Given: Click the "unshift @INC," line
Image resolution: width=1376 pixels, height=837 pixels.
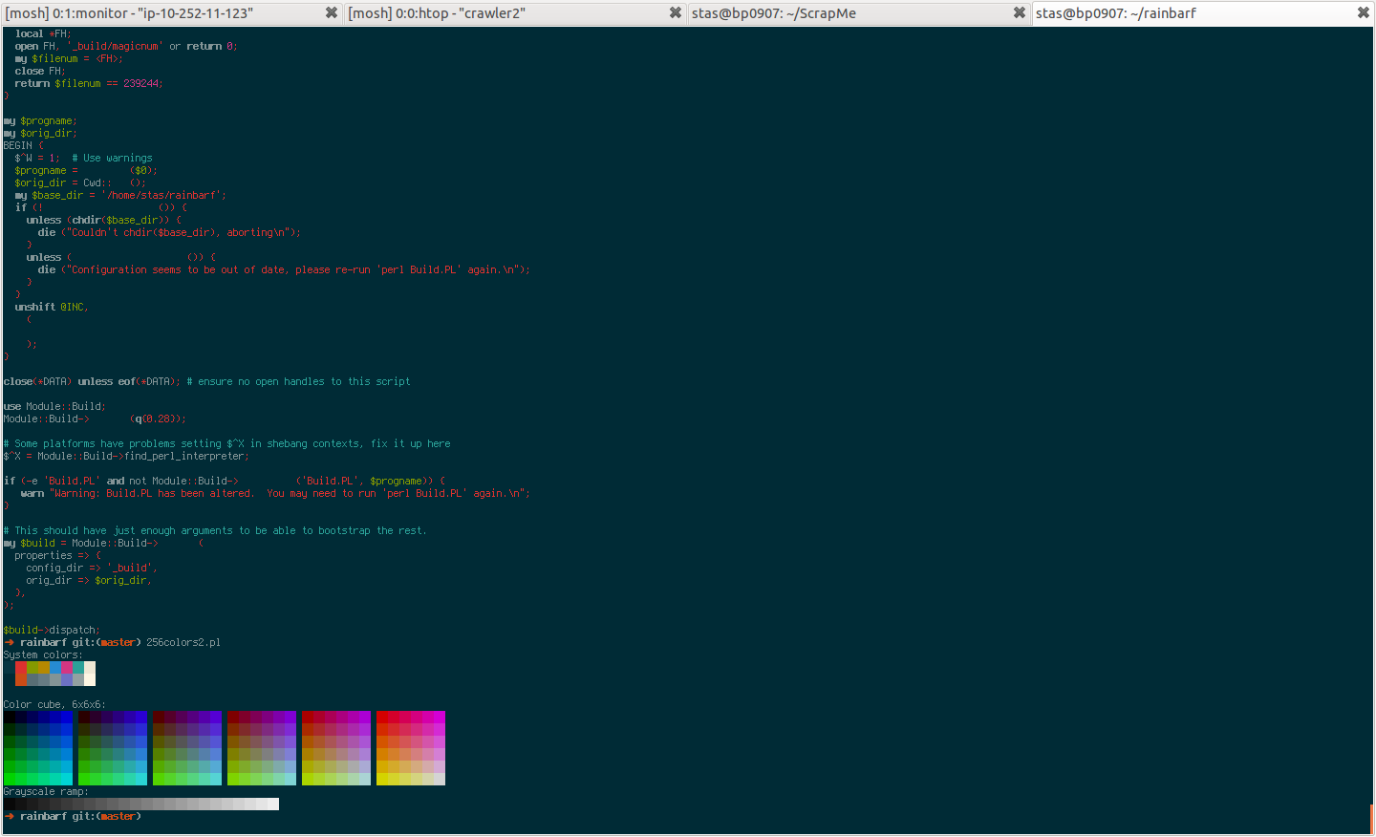Looking at the screenshot, I should (x=52, y=308).
